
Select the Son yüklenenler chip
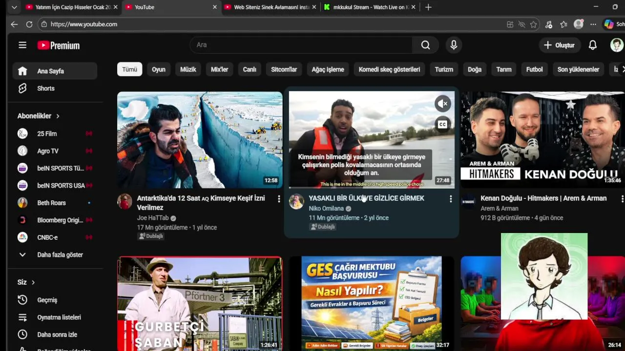click(x=578, y=69)
